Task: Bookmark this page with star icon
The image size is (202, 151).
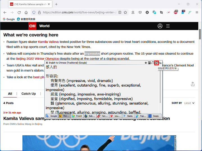Action: 125,12
